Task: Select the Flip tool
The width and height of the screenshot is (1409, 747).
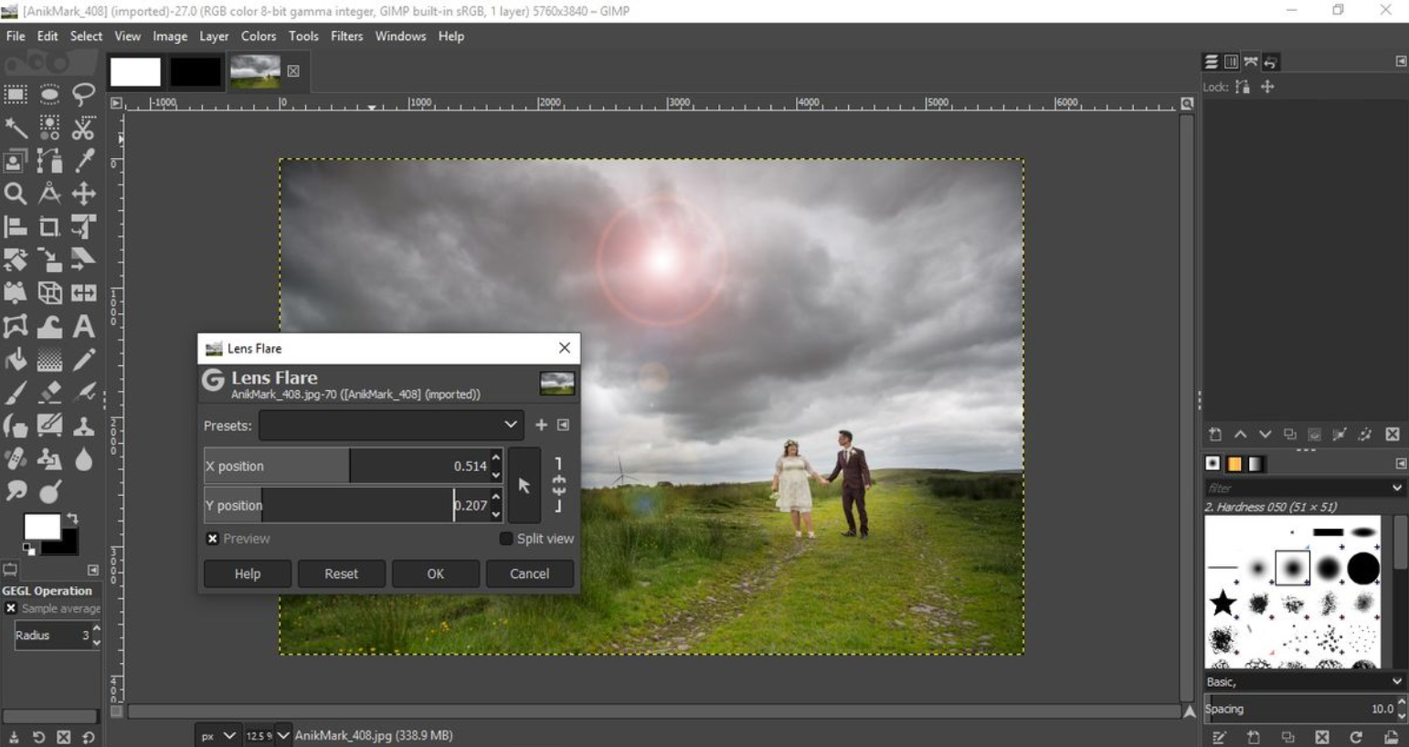Action: tap(83, 293)
